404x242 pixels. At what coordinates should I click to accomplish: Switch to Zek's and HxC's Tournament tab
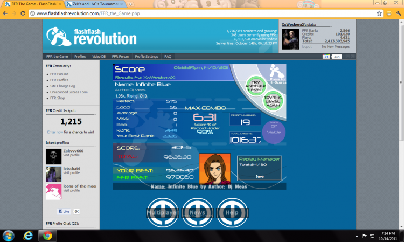95,4
